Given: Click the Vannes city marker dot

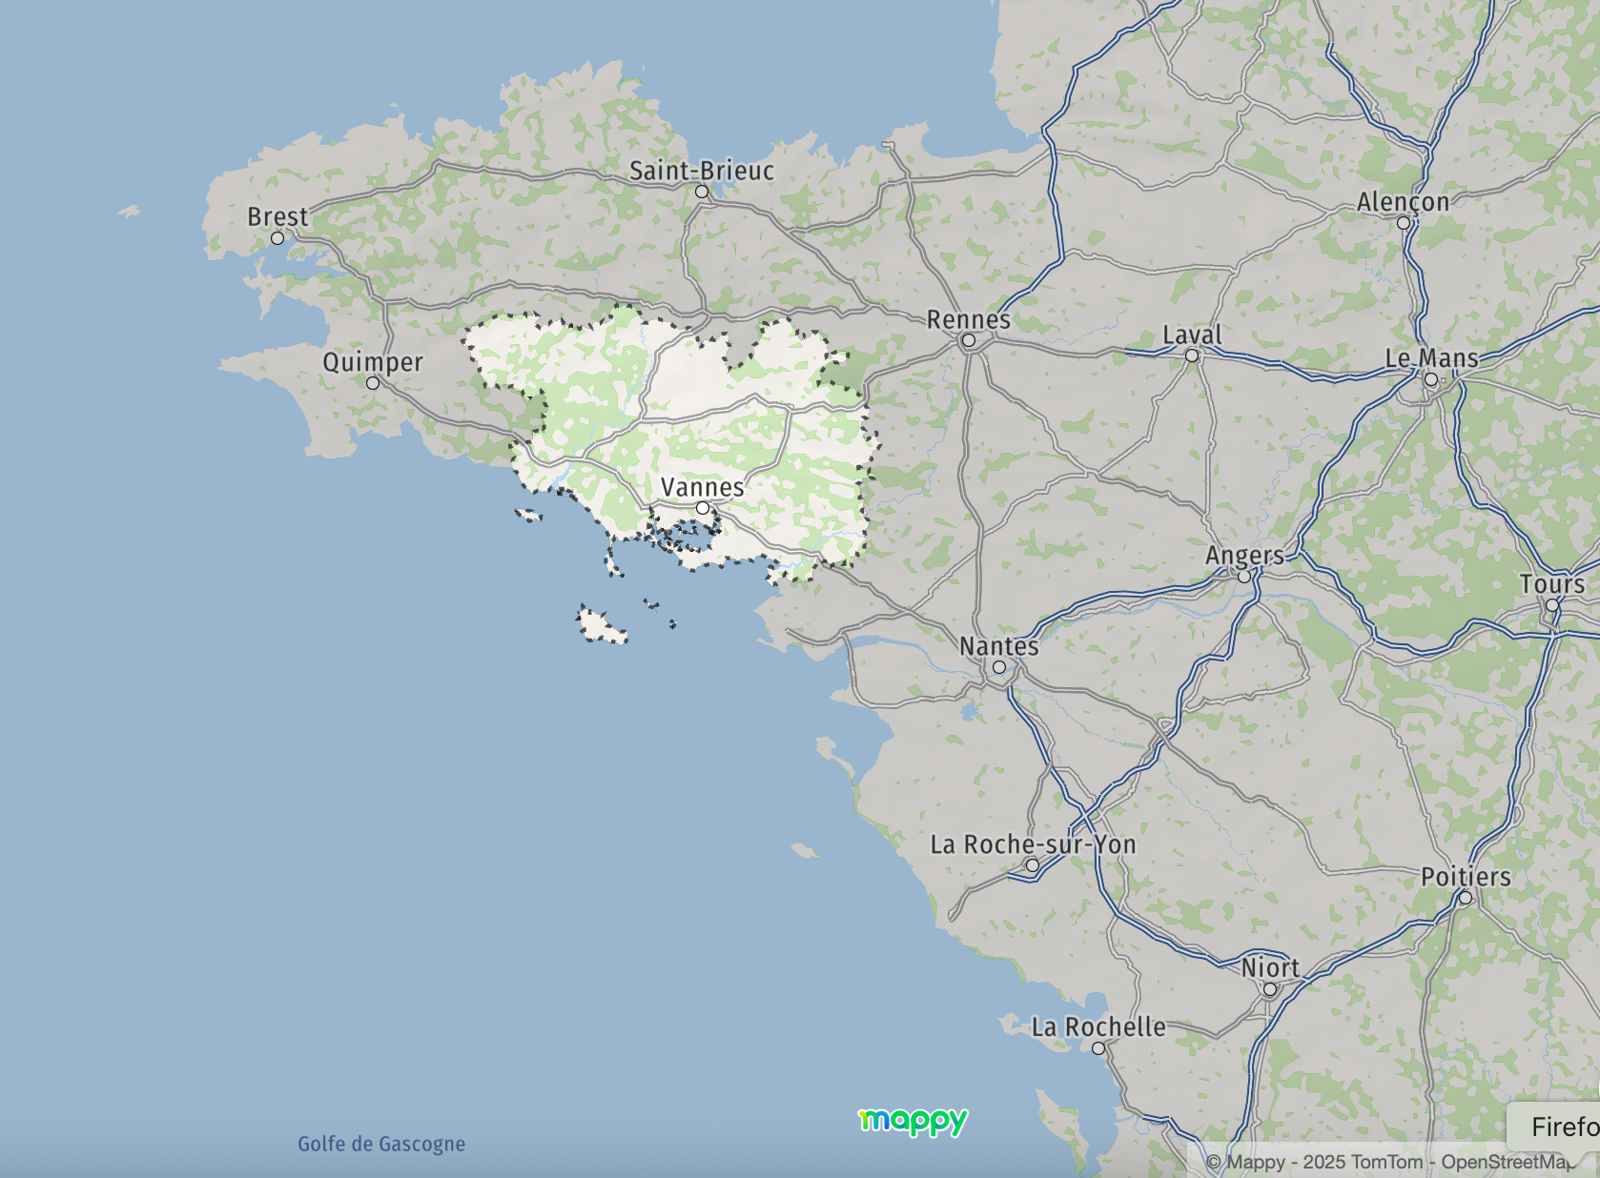Looking at the screenshot, I should pos(703,508).
